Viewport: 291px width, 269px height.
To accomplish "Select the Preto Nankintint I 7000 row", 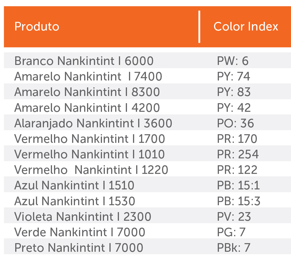I will [79, 247].
